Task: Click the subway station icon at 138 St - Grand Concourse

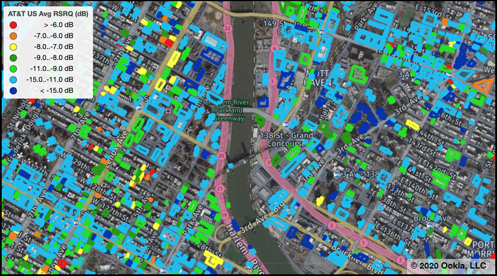Action: tap(286, 124)
